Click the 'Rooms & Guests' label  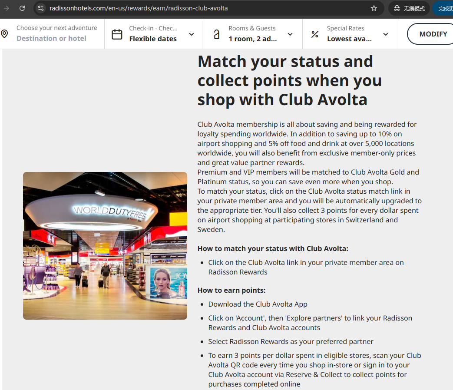tap(252, 28)
